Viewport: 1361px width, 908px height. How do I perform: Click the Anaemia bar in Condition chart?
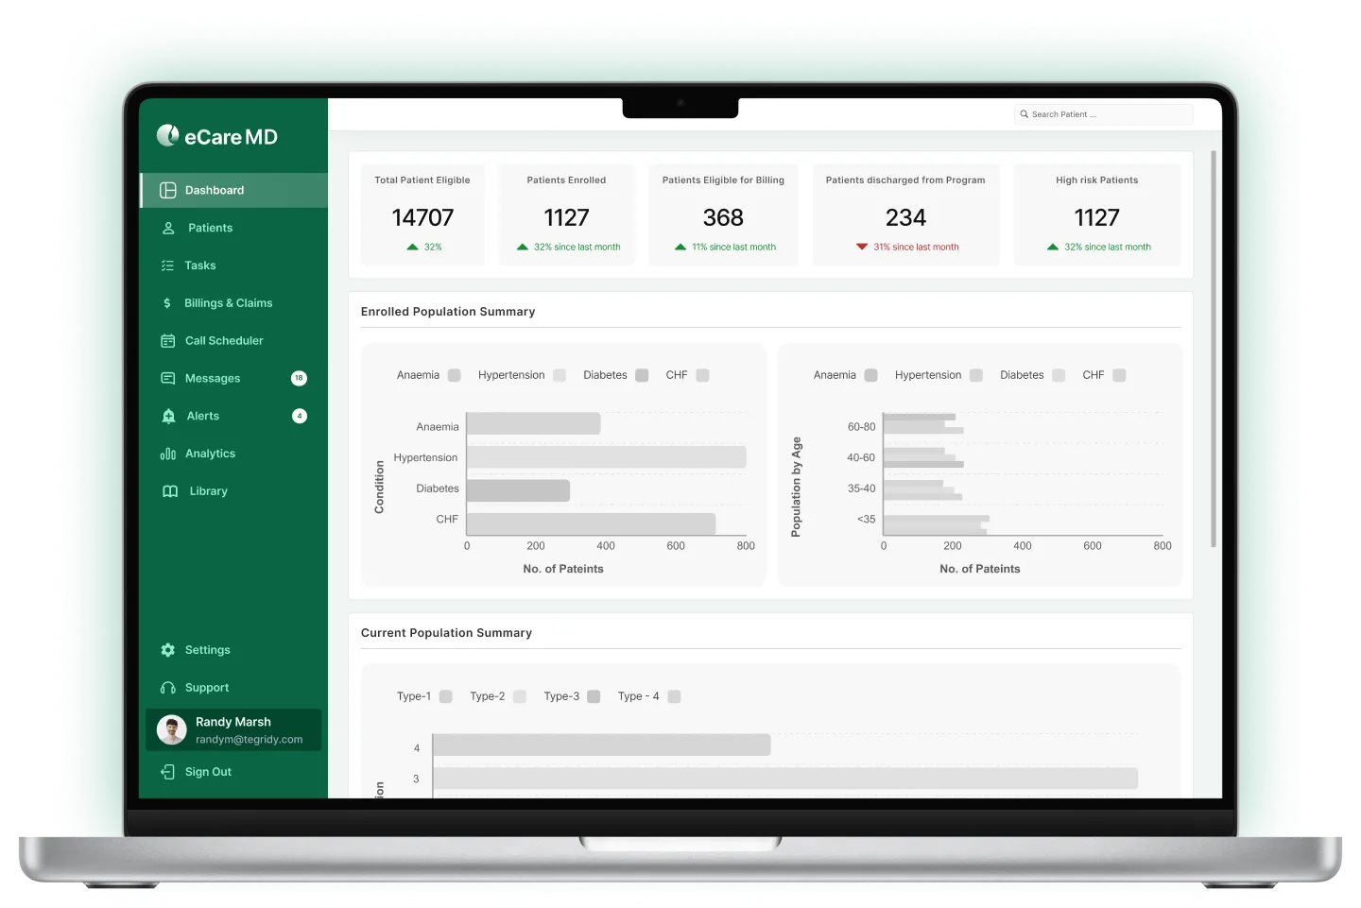point(534,423)
